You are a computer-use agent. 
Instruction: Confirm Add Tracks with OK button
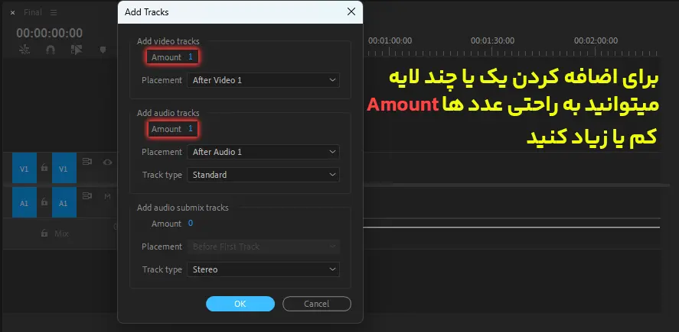click(x=240, y=304)
